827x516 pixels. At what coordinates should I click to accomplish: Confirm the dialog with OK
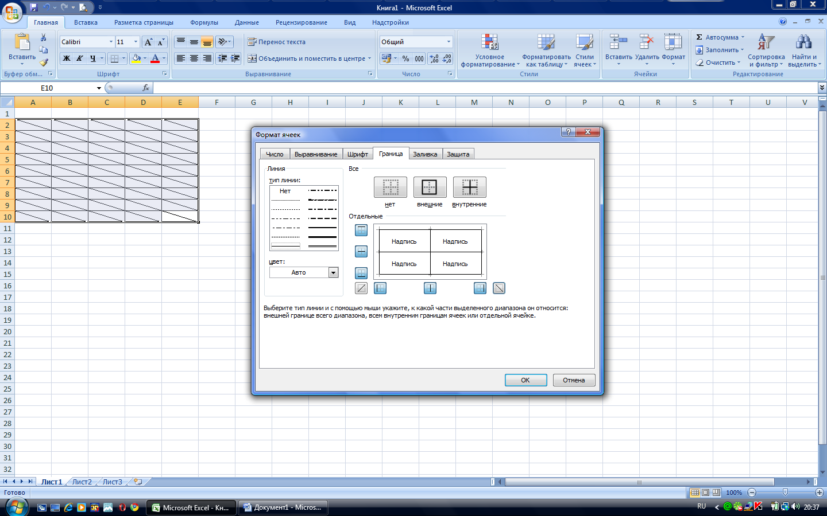click(x=525, y=380)
